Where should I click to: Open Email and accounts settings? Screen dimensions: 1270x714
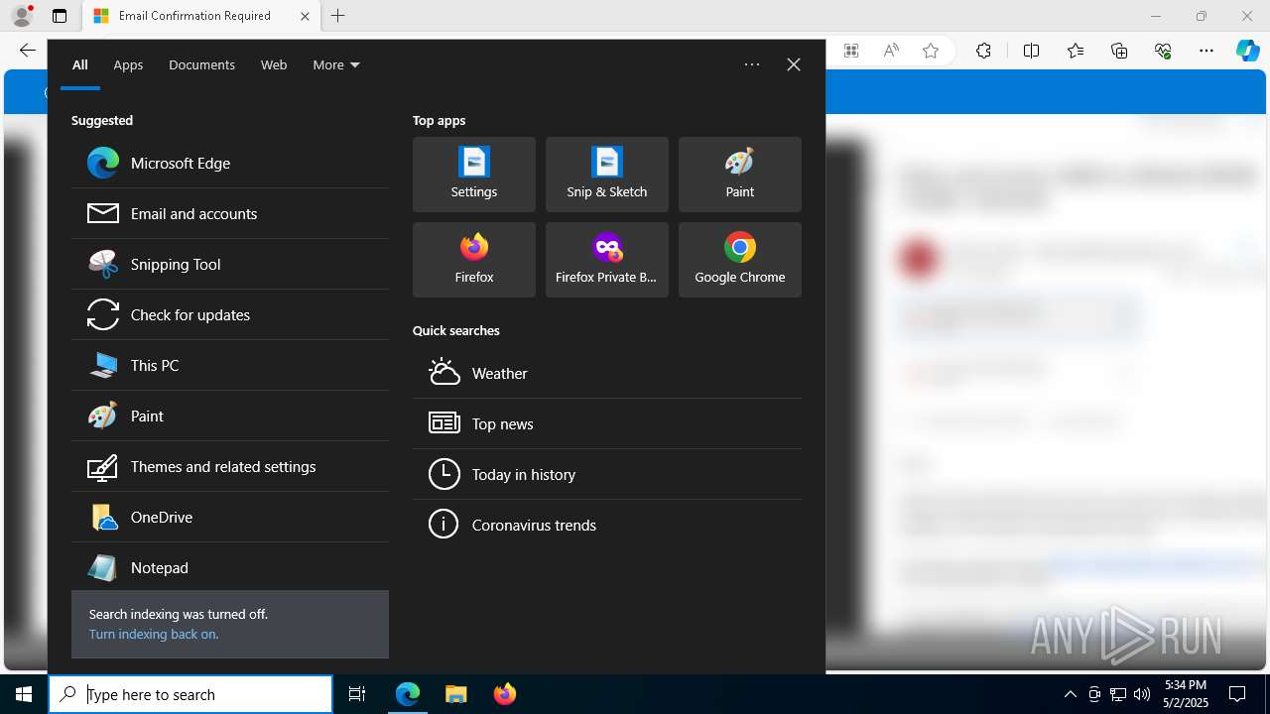pos(230,213)
